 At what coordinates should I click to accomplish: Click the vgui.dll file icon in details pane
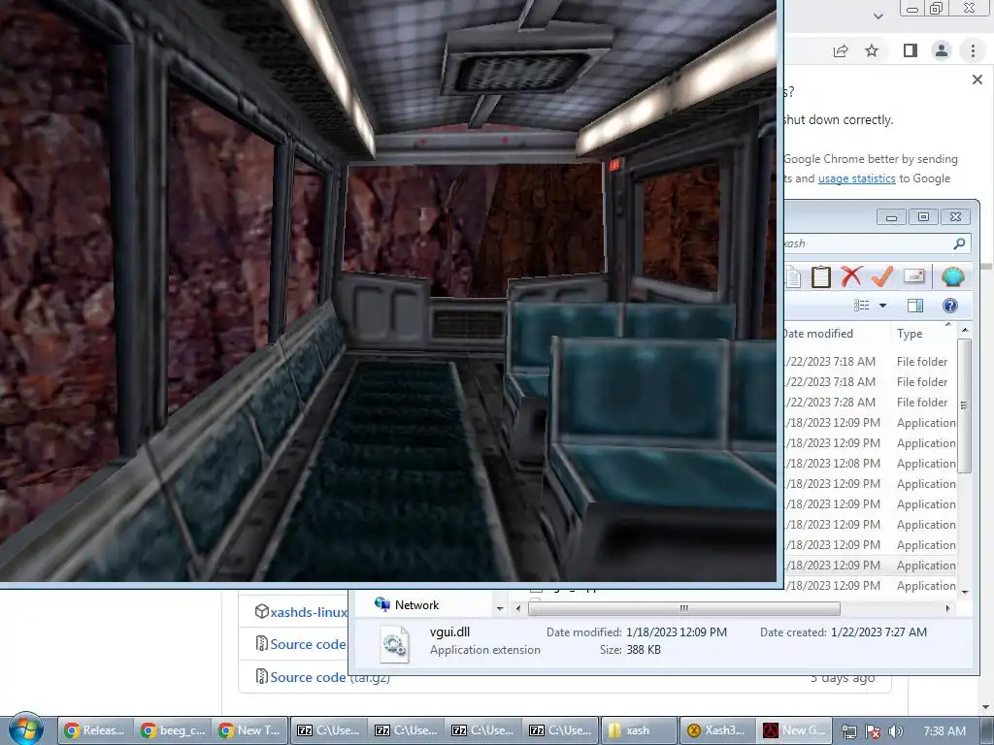tap(395, 644)
